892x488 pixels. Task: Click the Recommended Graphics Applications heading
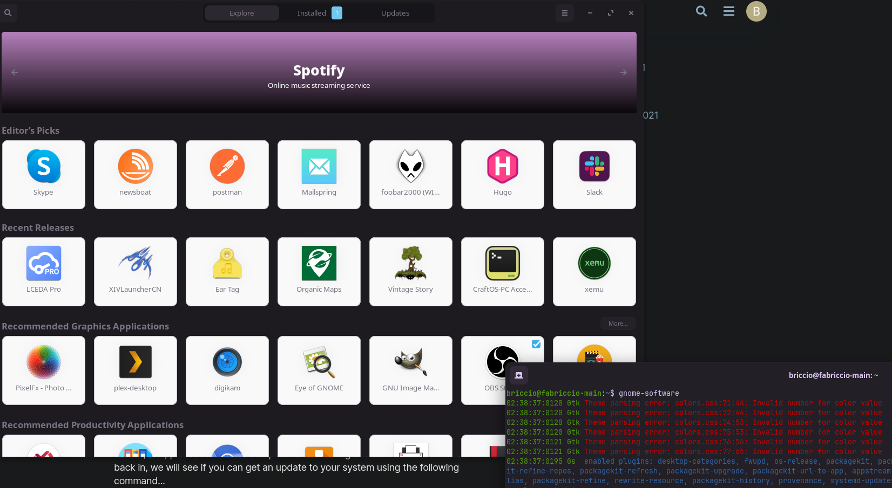tap(85, 326)
